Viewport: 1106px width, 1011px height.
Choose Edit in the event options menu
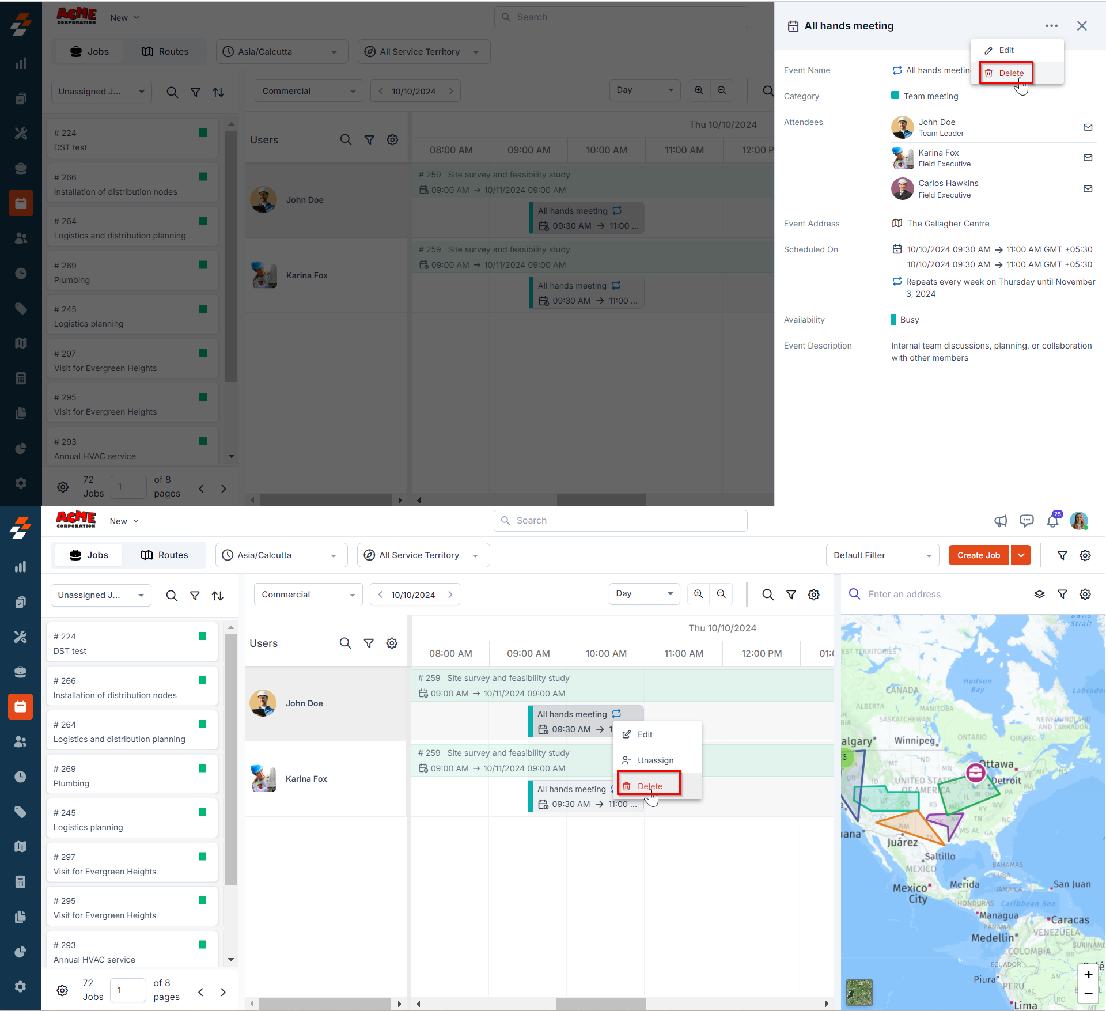point(1006,50)
